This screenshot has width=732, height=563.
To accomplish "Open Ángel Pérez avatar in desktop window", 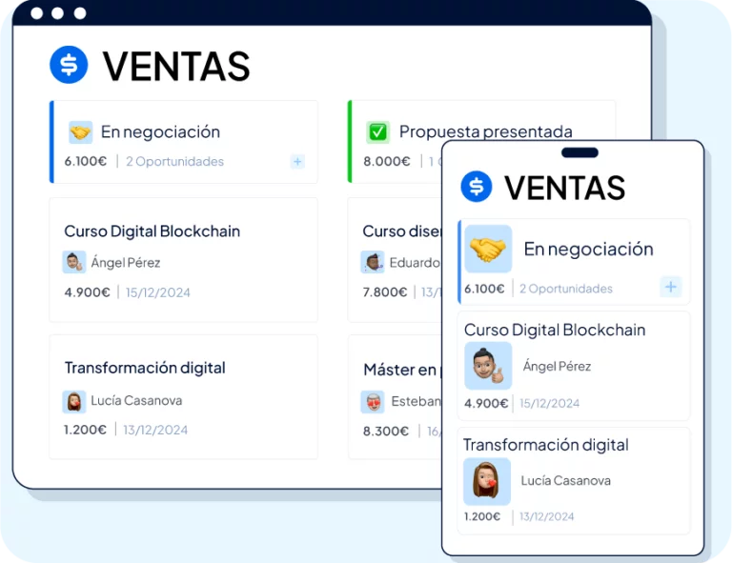I will point(73,262).
